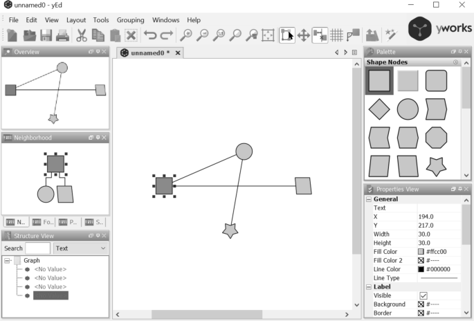Open the Layout menu
The width and height of the screenshot is (474, 321).
[76, 20]
